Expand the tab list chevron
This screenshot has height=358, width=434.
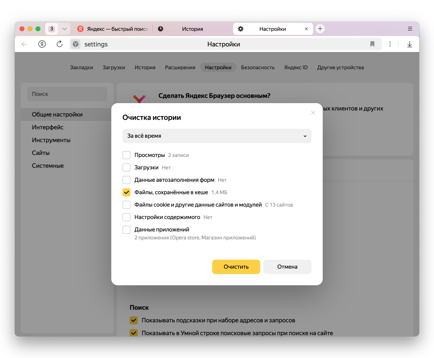tap(64, 29)
